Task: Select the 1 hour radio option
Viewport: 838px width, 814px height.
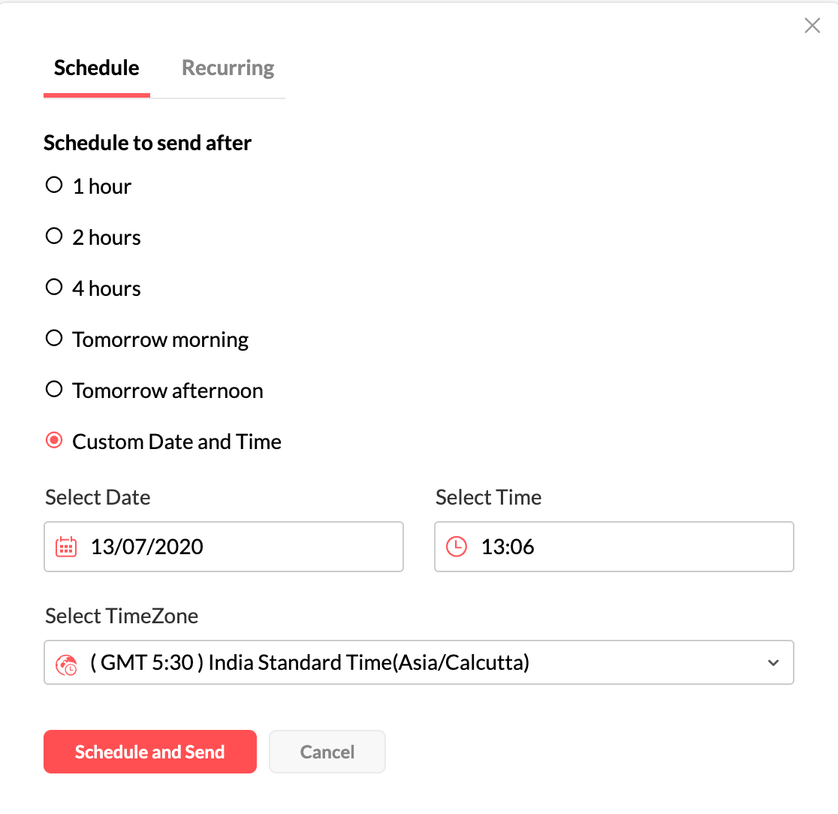Action: 54,185
